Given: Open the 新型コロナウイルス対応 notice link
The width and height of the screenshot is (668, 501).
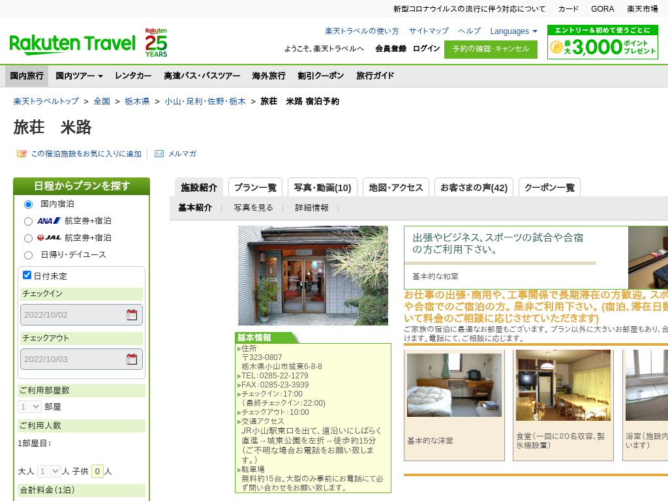Looking at the screenshot, I should (469, 9).
